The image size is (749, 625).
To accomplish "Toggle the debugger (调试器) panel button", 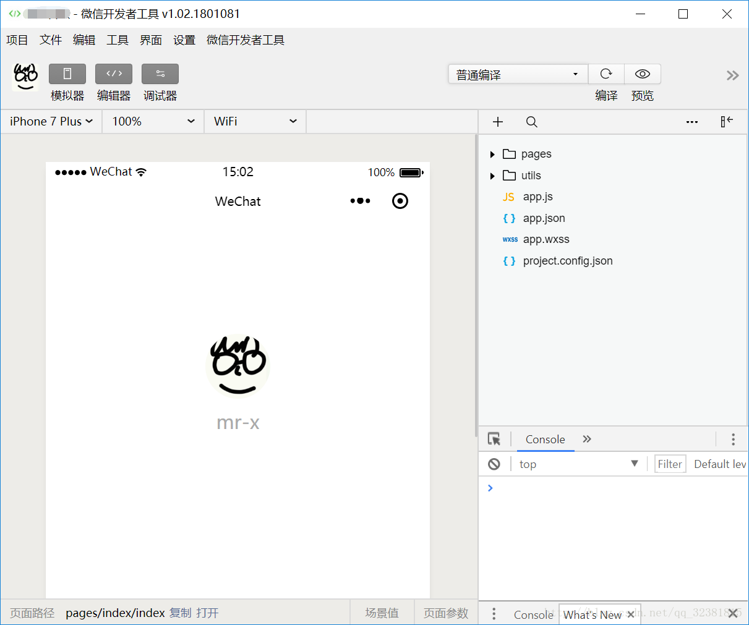I will point(160,74).
